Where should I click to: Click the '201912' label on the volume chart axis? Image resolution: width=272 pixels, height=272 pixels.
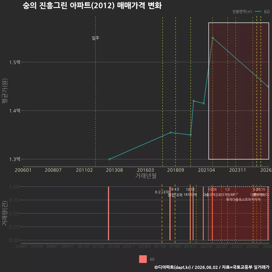[190, 246]
